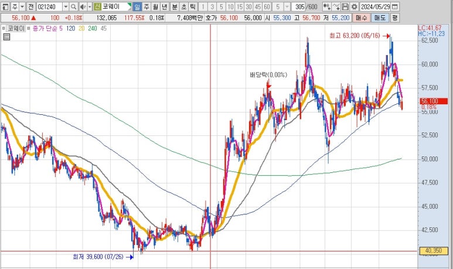Open the calendar date picker icon
453x269 pixels.
tap(395, 6)
